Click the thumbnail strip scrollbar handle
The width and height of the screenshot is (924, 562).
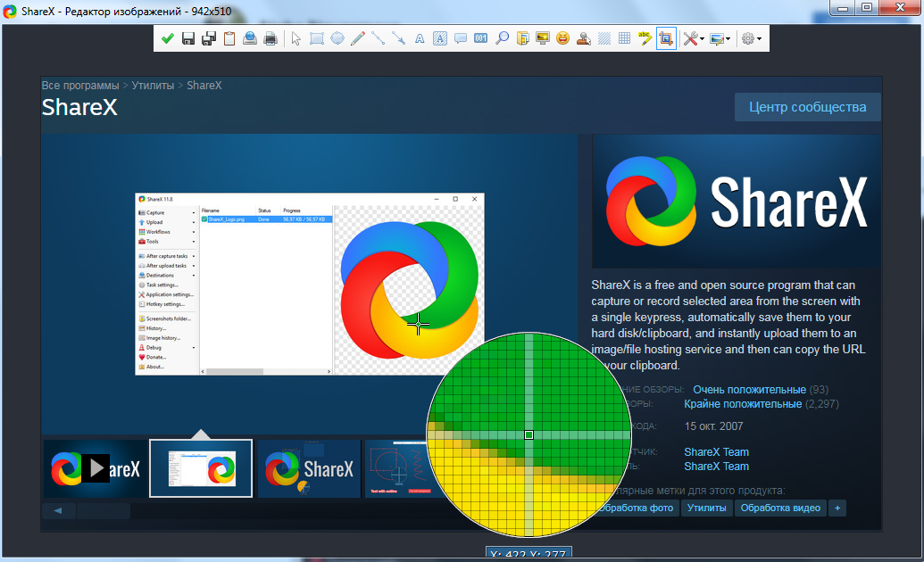(x=104, y=511)
